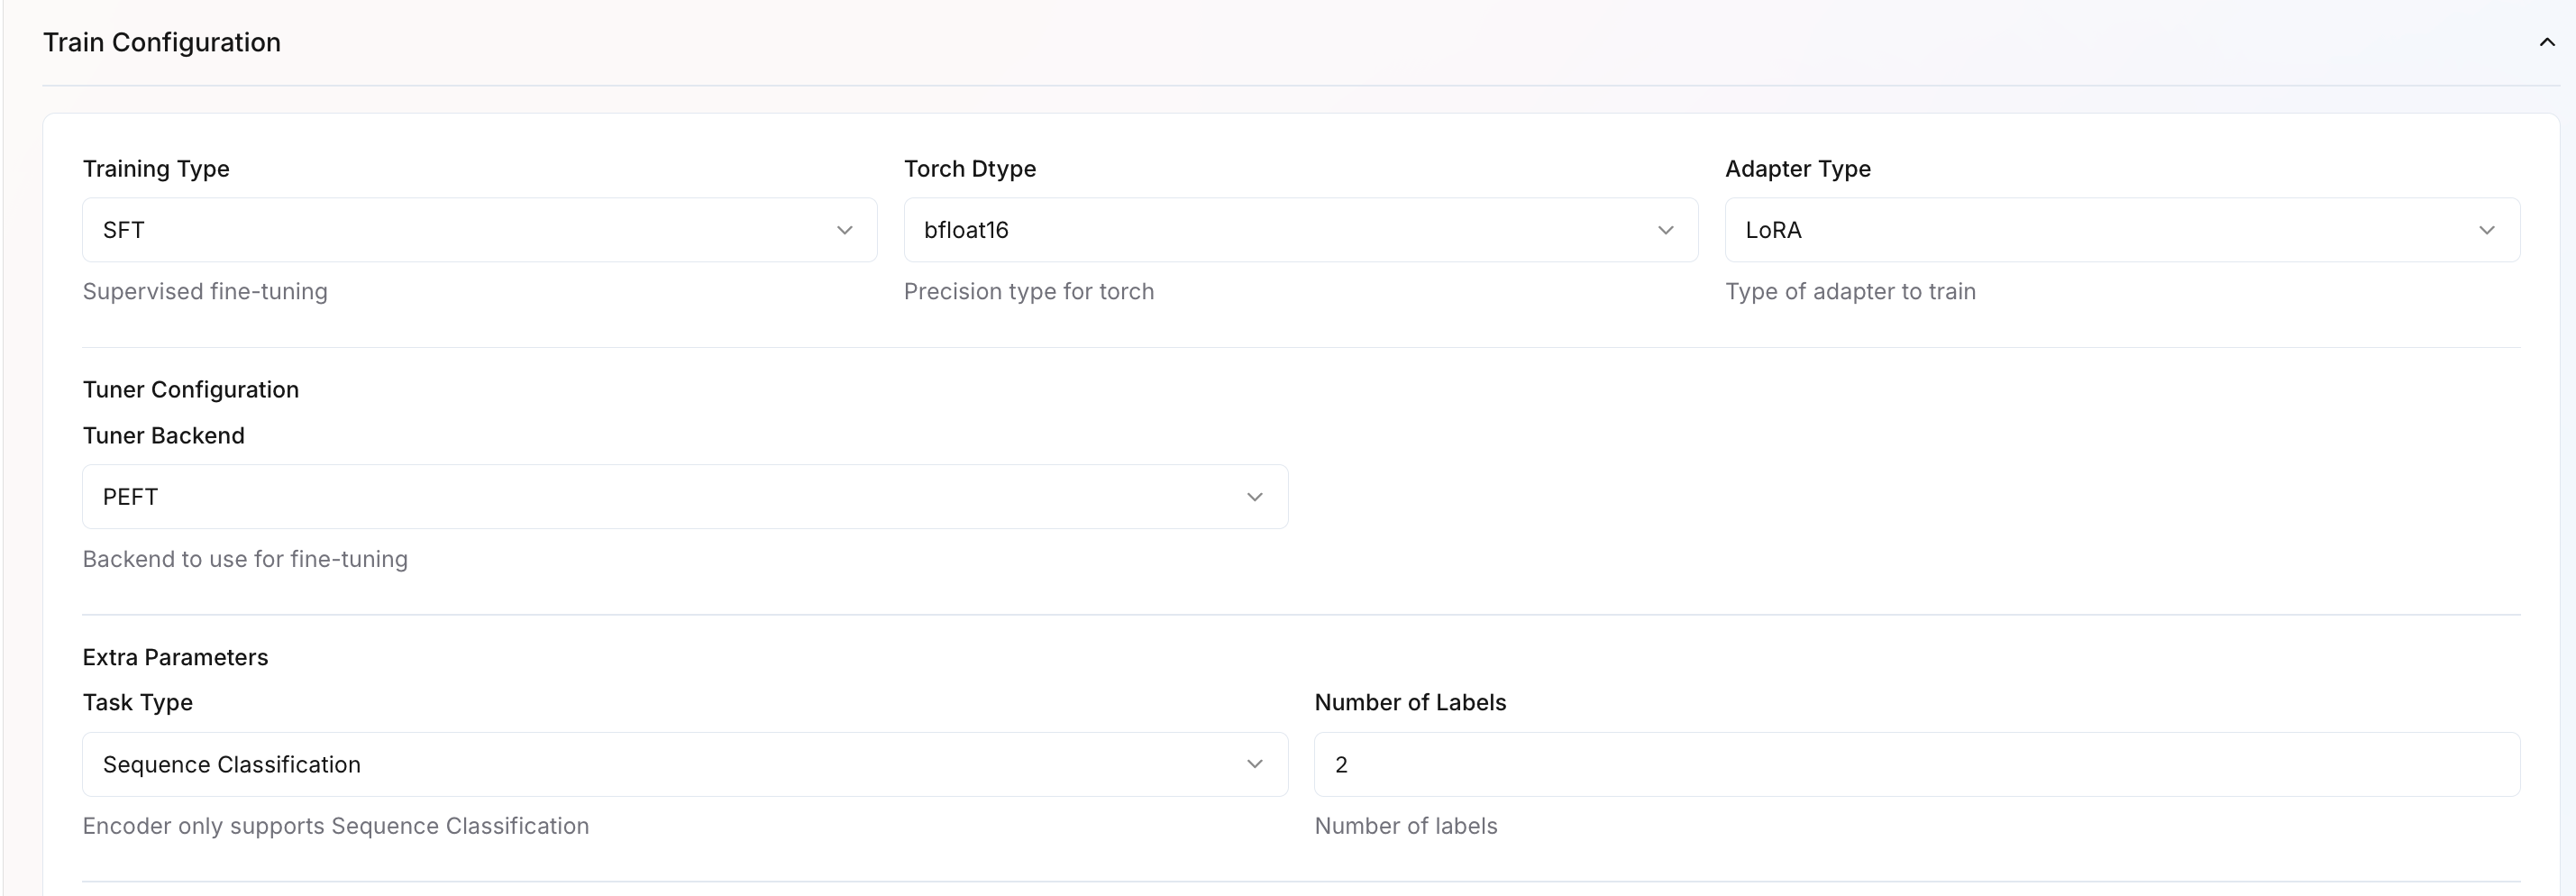Click the chevron arrow in Training Type dropdown
Viewport: 2576px width, 896px height.
click(x=844, y=230)
